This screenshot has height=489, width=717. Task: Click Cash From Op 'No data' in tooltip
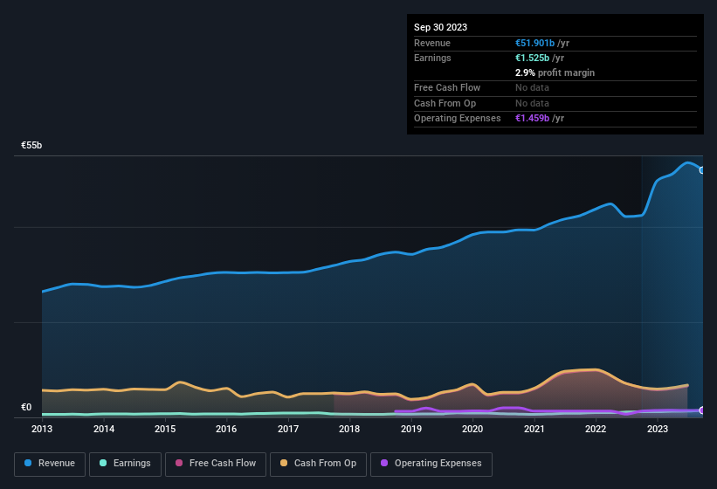click(x=532, y=103)
